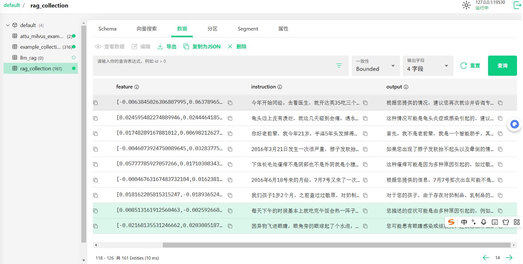Open the consistency level Bounded dropdown

(x=376, y=66)
